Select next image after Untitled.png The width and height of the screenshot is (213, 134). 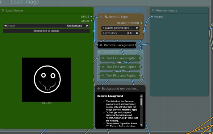pyautogui.click(x=87, y=26)
